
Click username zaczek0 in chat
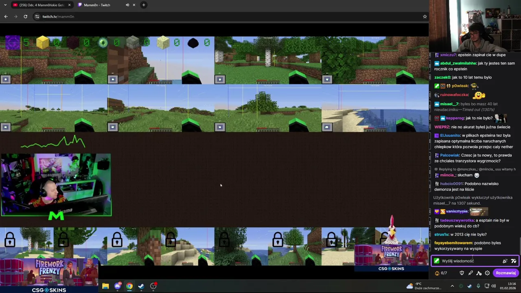pyautogui.click(x=442, y=77)
